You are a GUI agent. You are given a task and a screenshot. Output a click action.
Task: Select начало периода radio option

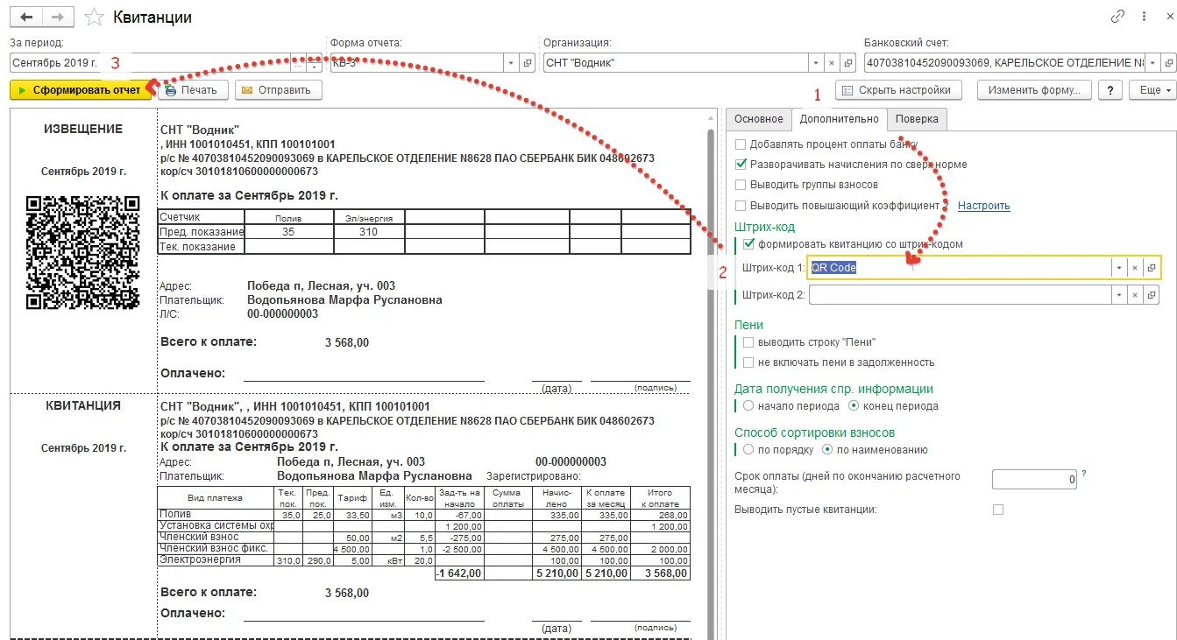coord(748,406)
